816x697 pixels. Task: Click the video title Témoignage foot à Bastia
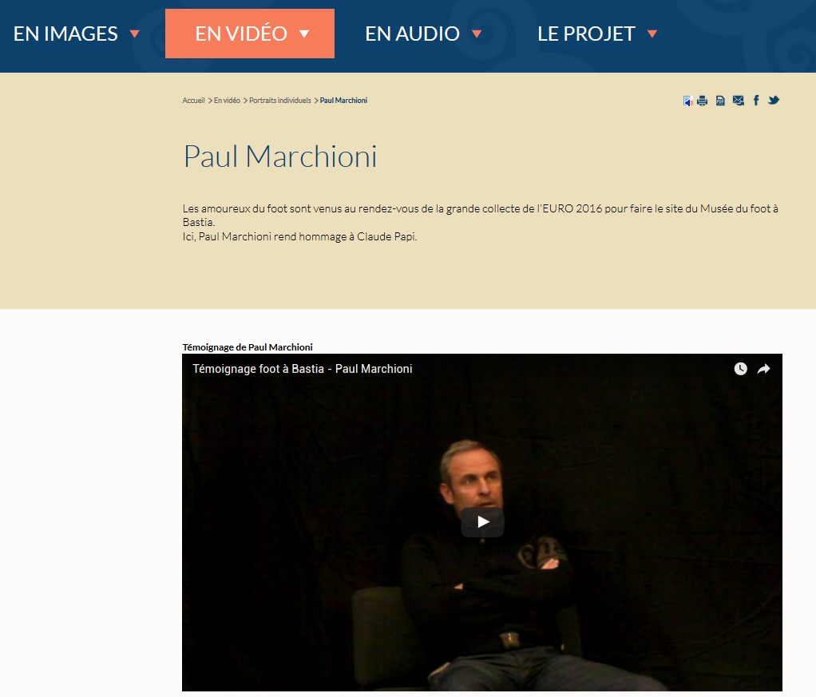[303, 369]
